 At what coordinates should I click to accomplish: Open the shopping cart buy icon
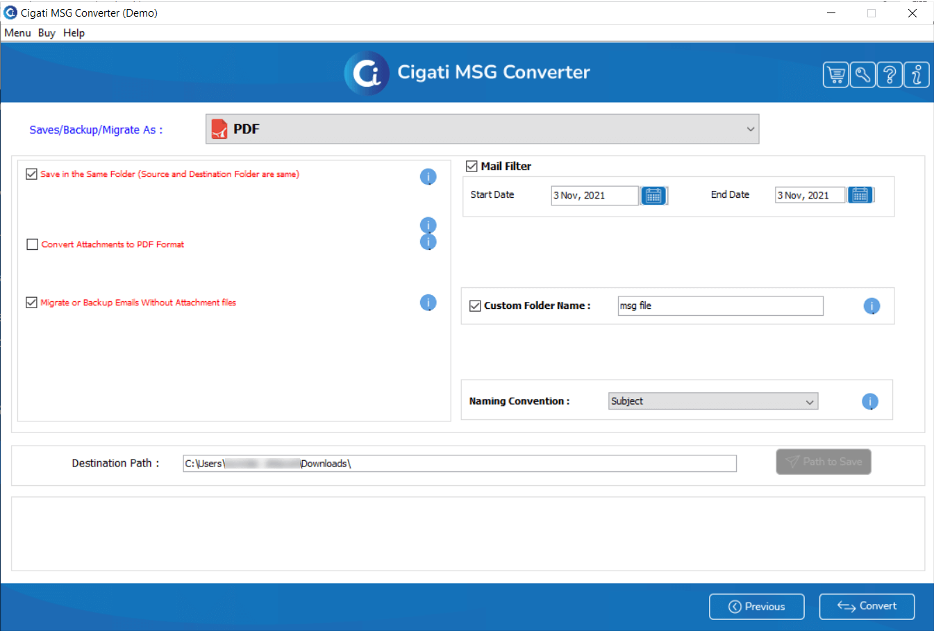pos(836,74)
